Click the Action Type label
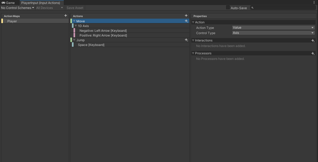Screen dimensions: 318x162 tap(205, 28)
